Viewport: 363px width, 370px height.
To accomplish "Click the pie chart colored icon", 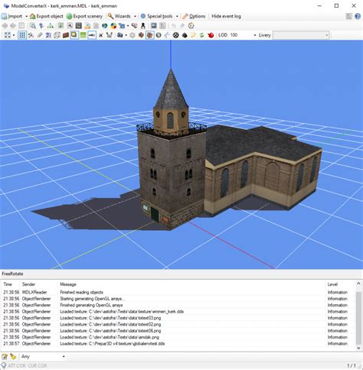I will (113, 26).
